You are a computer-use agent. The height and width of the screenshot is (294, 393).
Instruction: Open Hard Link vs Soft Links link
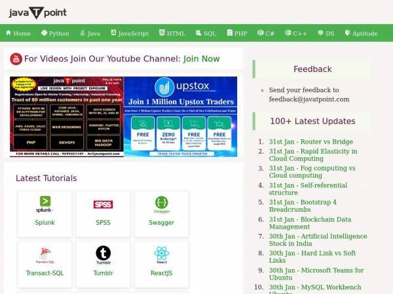click(312, 257)
